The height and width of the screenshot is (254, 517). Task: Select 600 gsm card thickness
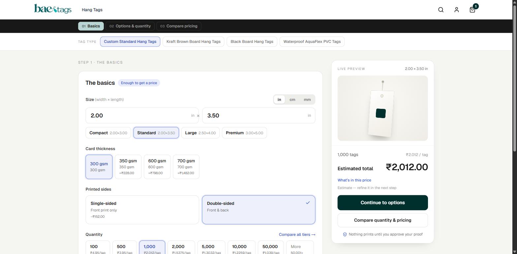(x=157, y=167)
